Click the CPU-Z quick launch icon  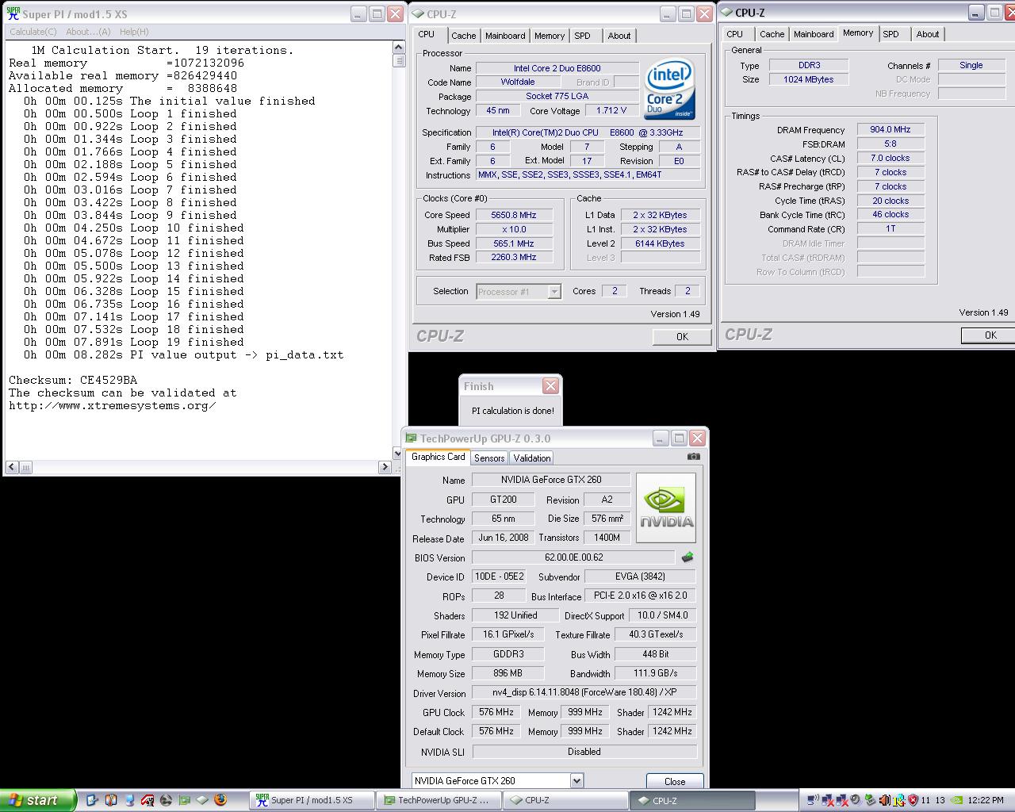pos(202,800)
